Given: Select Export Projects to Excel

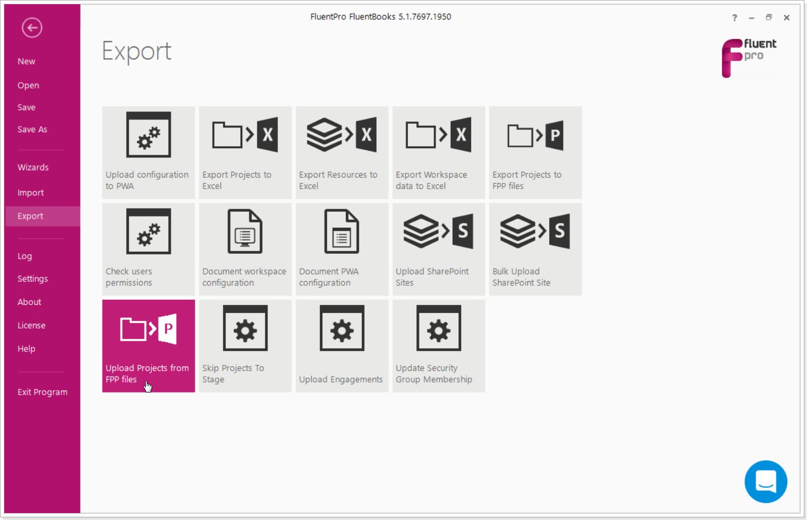Looking at the screenshot, I should tap(245, 153).
